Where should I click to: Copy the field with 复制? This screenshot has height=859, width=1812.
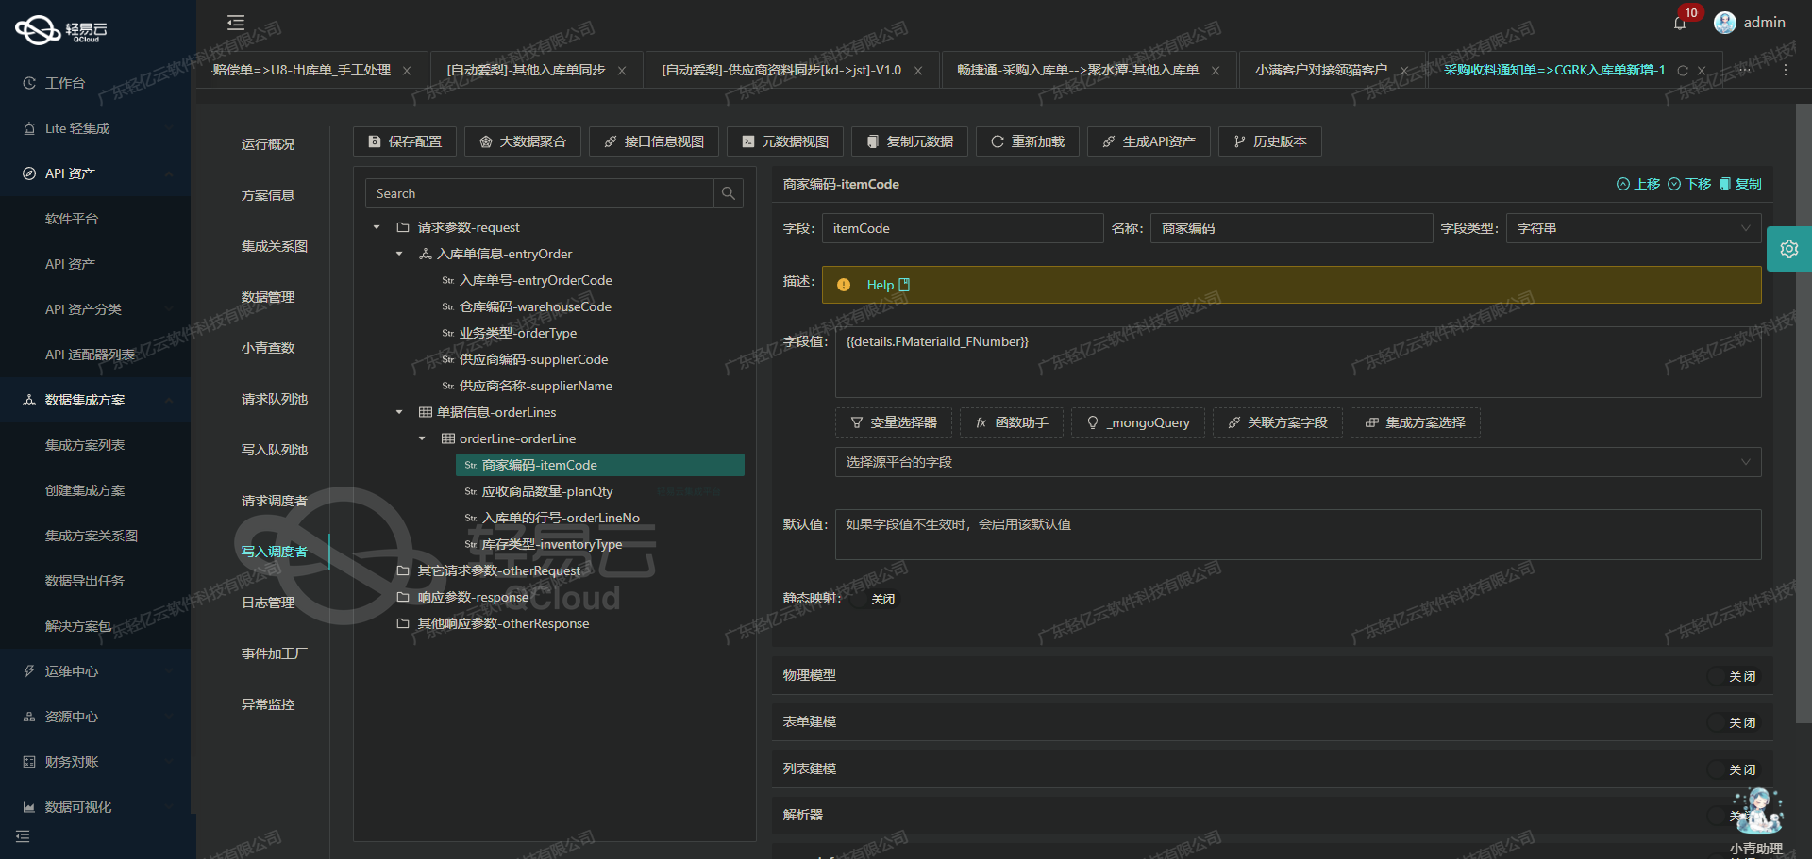1740,184
